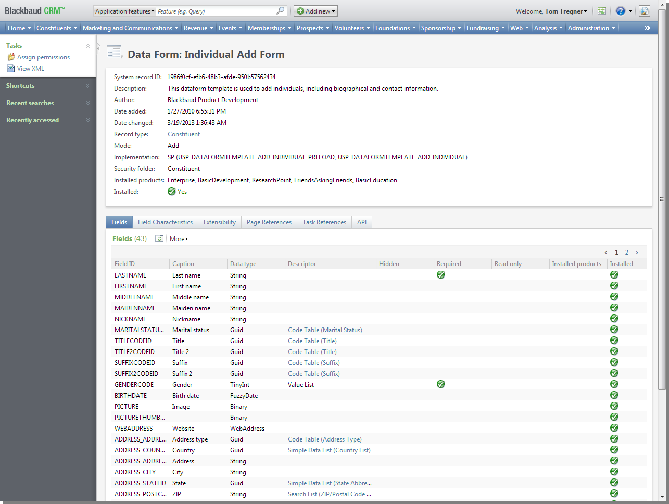Click the Maiden name caption cell
This screenshot has width=669, height=504.
(192, 308)
